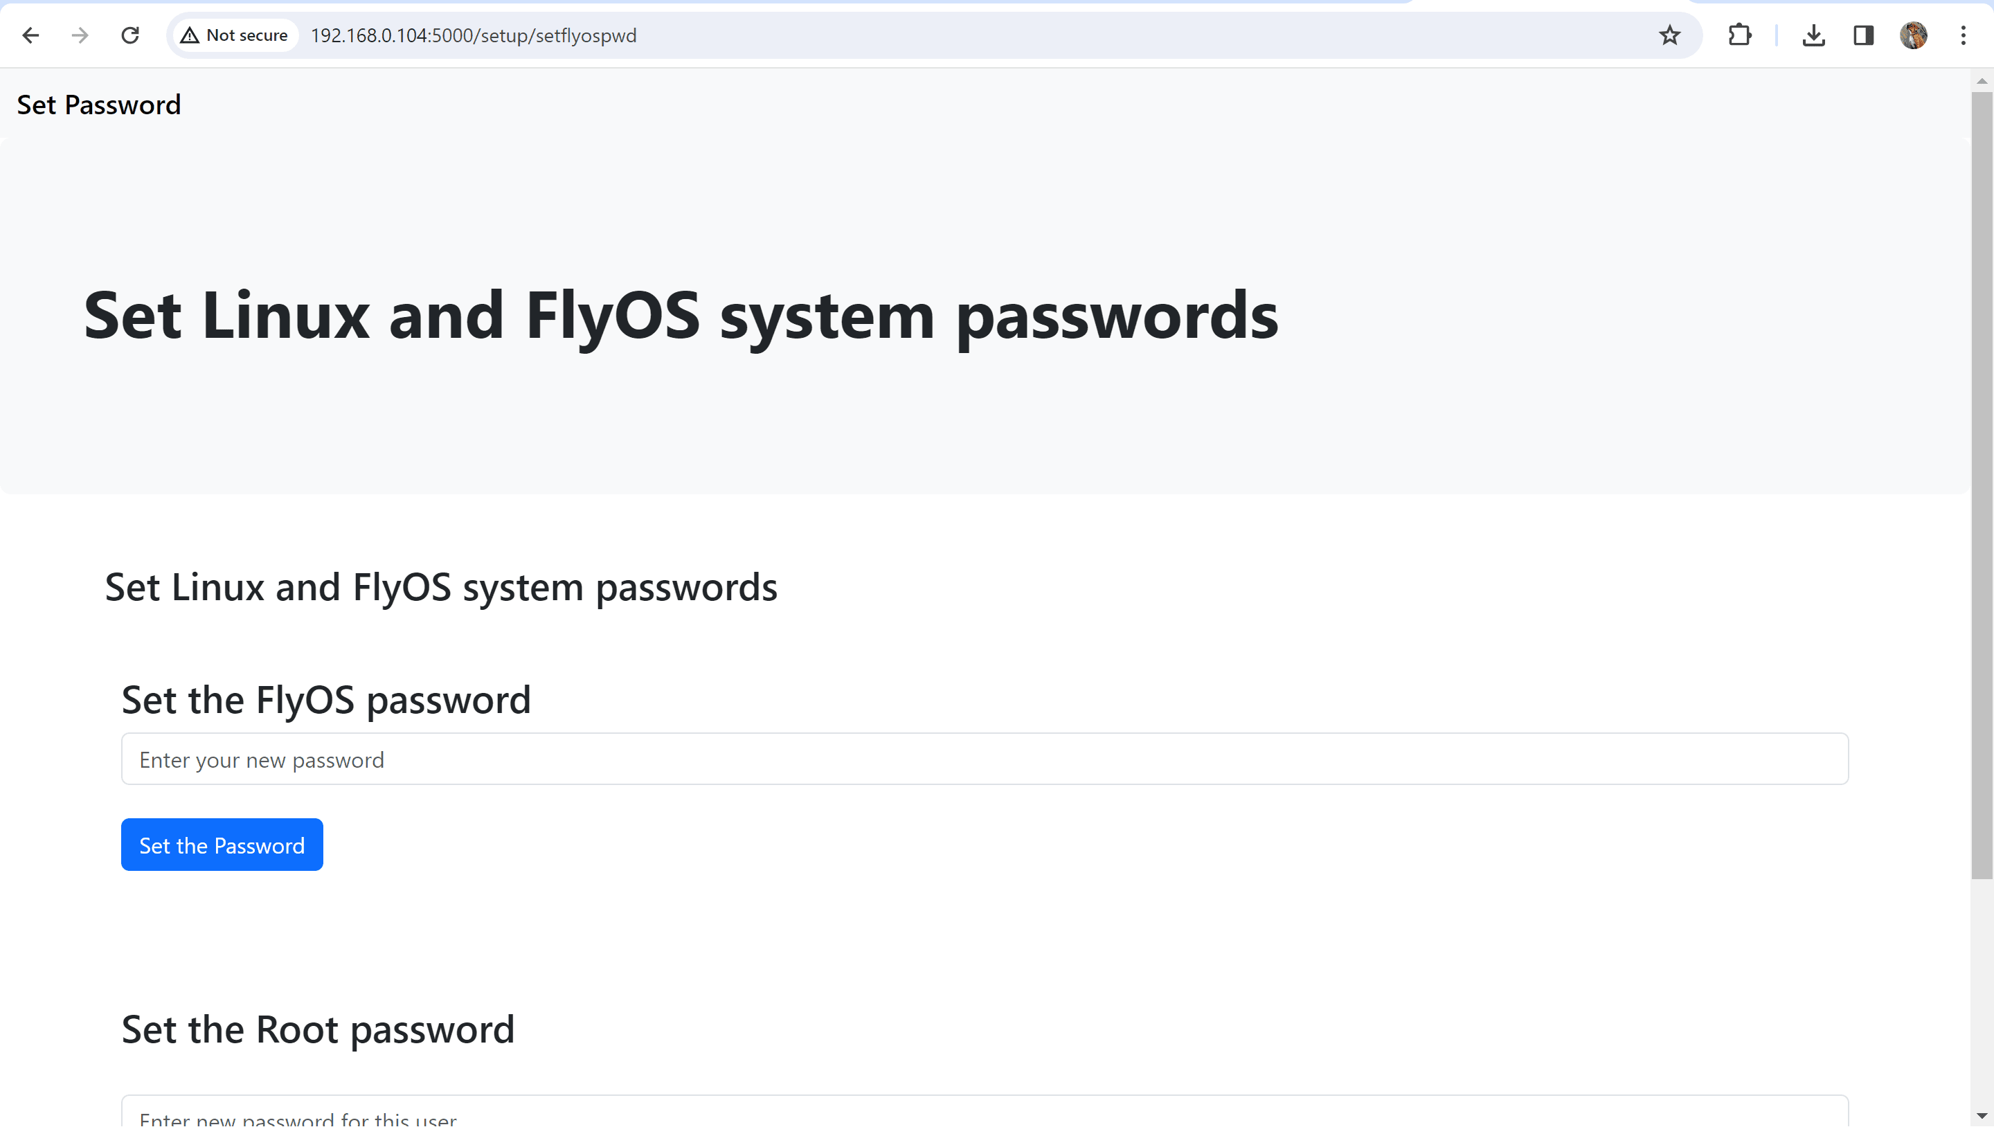This screenshot has height=1127, width=1994.
Task: Focus the FlyOS new password field
Action: [x=985, y=759]
